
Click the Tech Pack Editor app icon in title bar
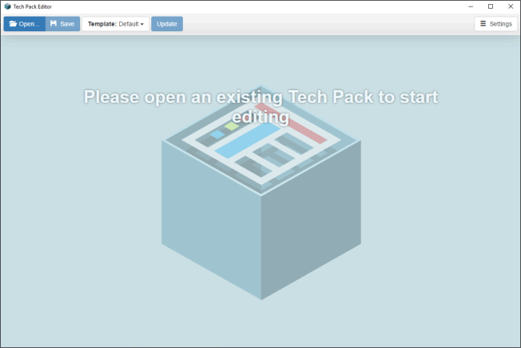pos(7,6)
